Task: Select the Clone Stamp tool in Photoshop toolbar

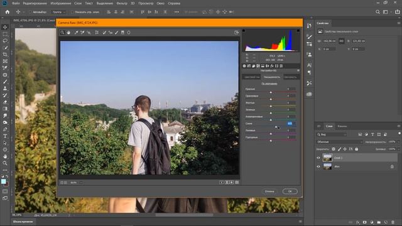Action: pyautogui.click(x=5, y=89)
